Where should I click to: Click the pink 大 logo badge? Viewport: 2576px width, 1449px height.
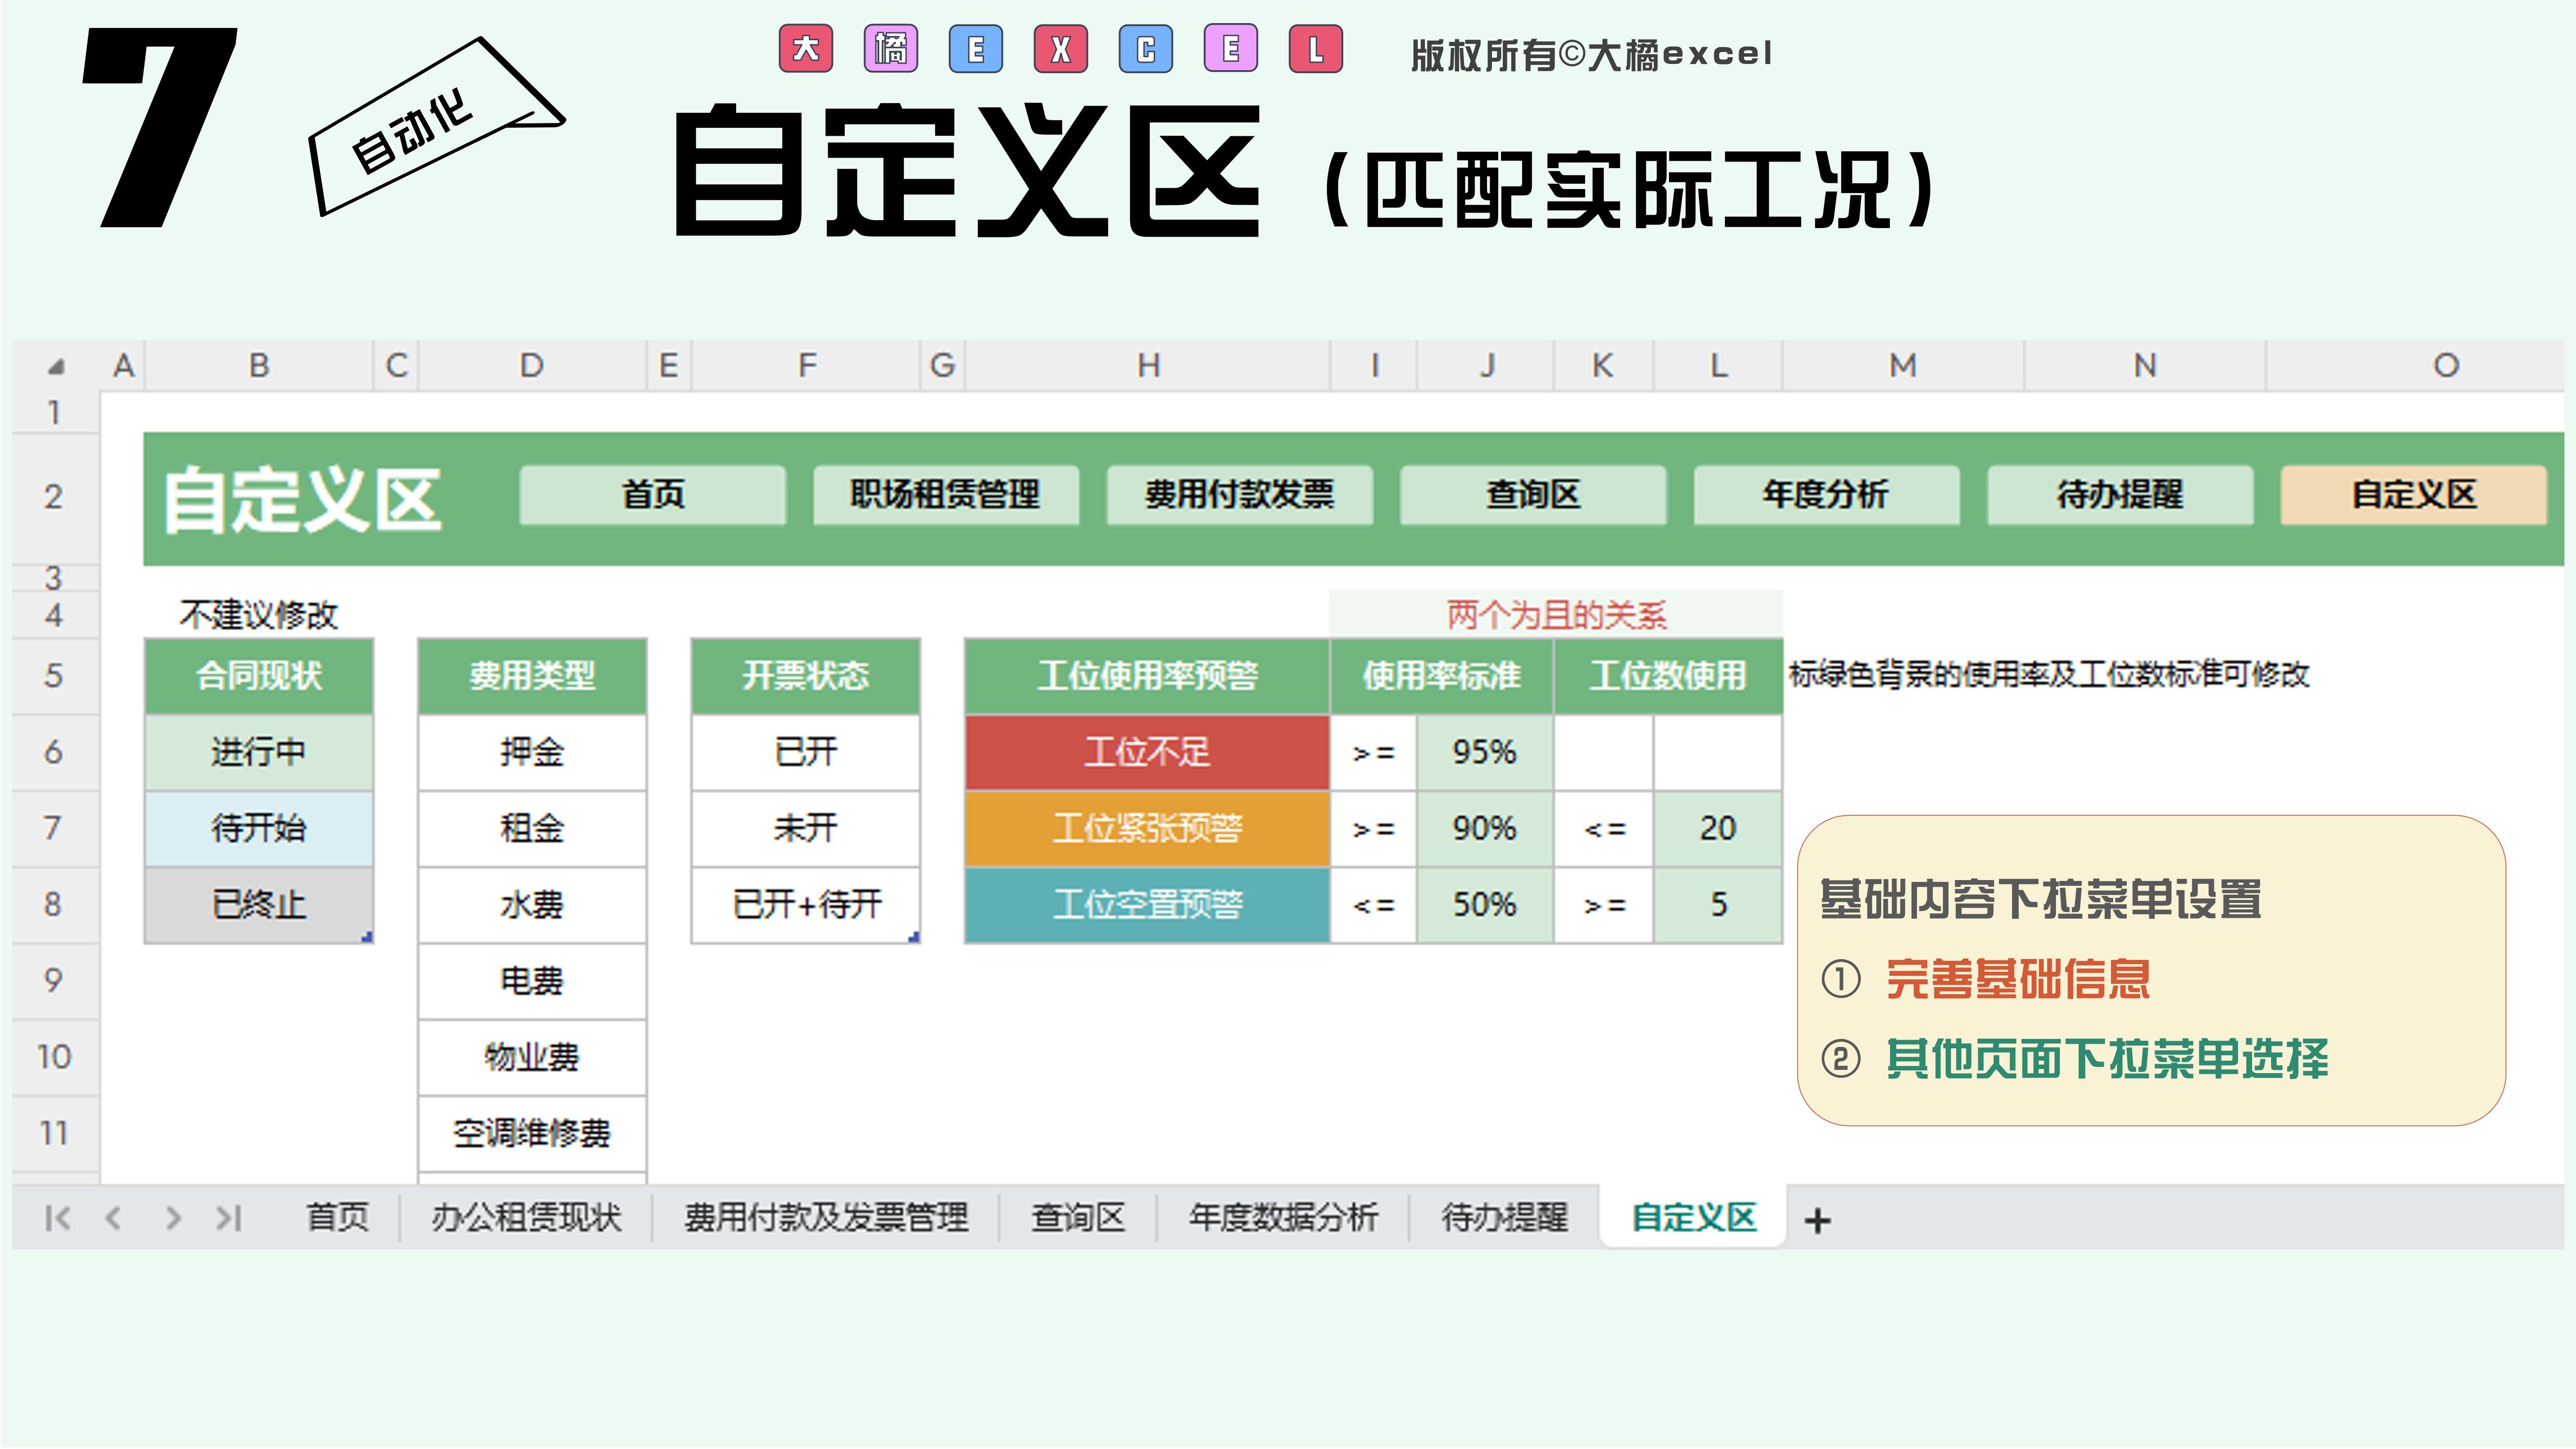tap(806, 49)
